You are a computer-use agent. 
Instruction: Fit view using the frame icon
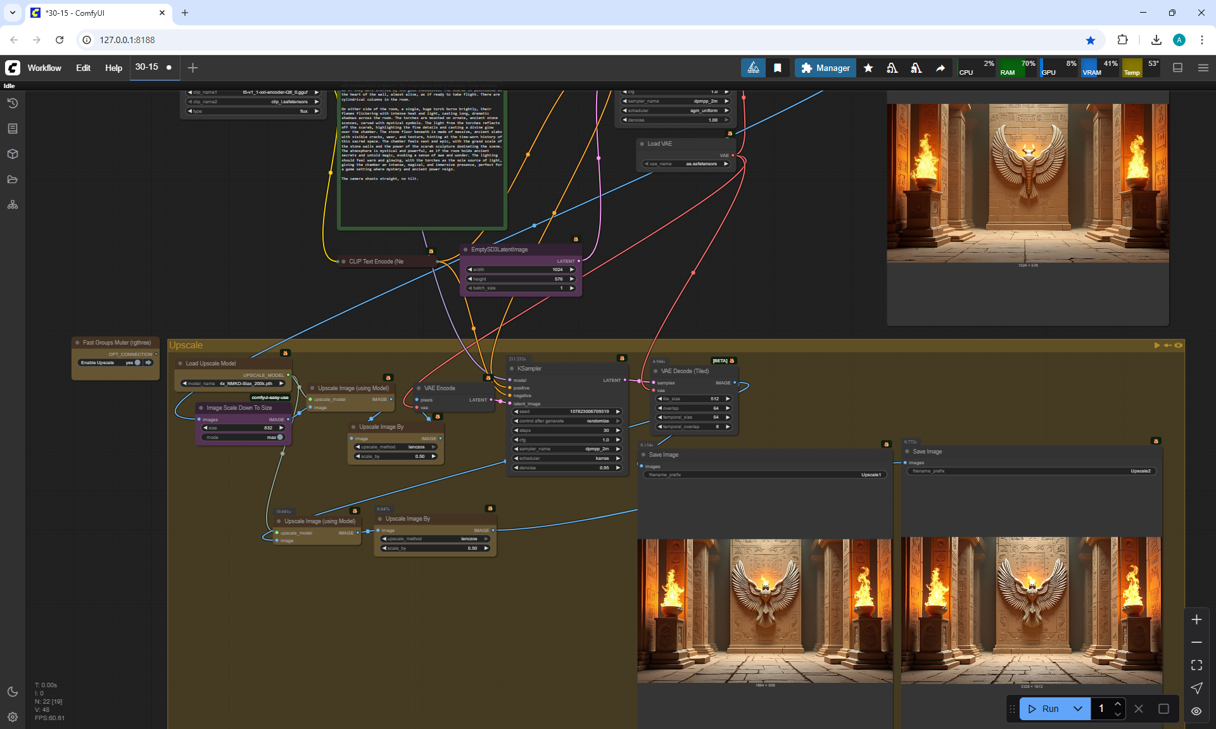[1196, 665]
